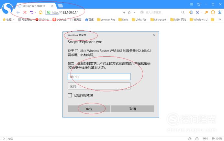Click the Sogou browser logo
The width and height of the screenshot is (224, 141).
click(x=7, y=8)
